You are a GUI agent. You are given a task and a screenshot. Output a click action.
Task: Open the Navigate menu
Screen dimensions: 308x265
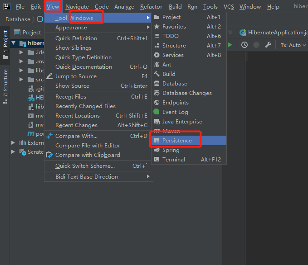click(77, 7)
